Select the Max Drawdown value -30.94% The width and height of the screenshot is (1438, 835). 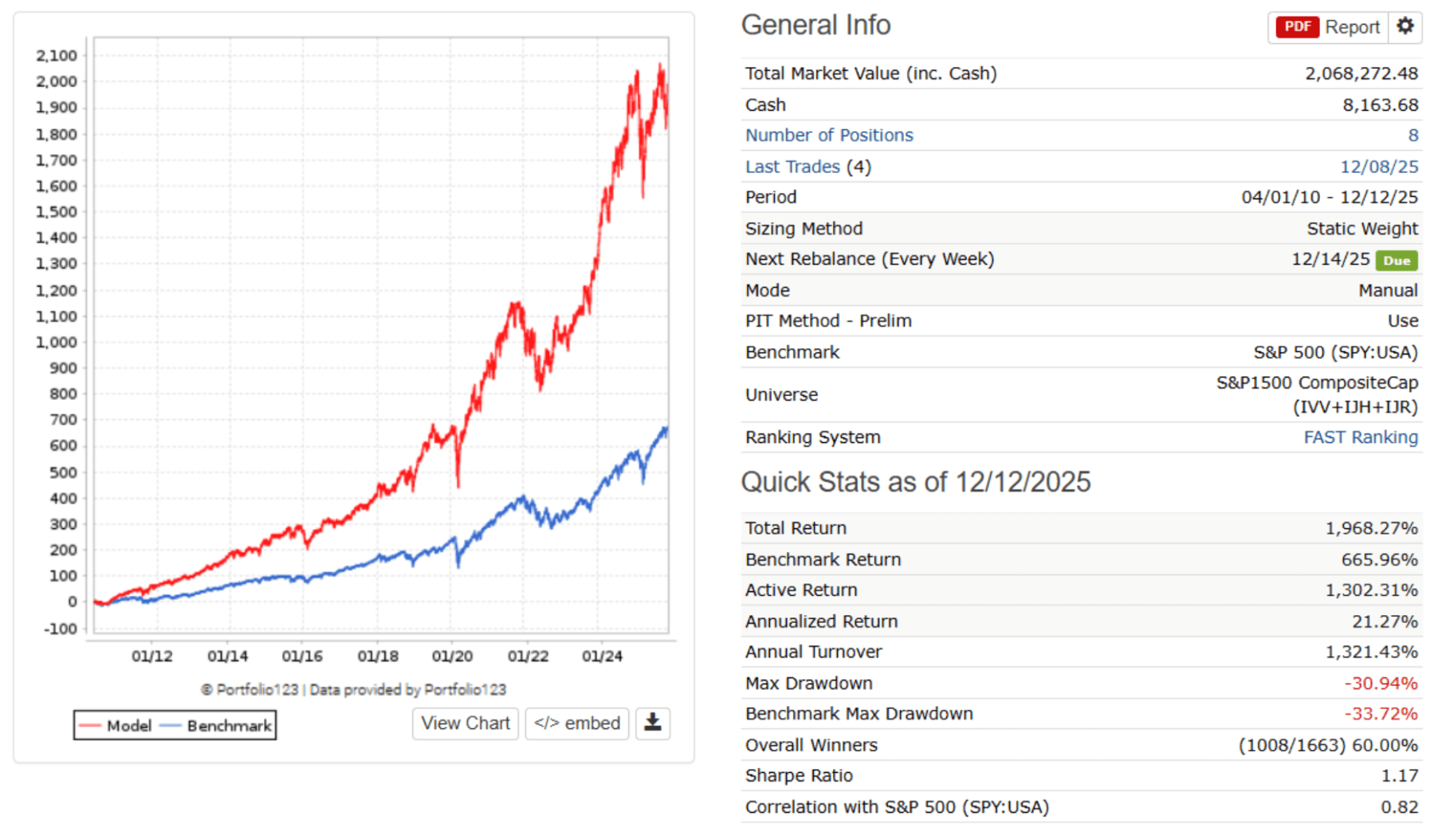tap(1380, 684)
